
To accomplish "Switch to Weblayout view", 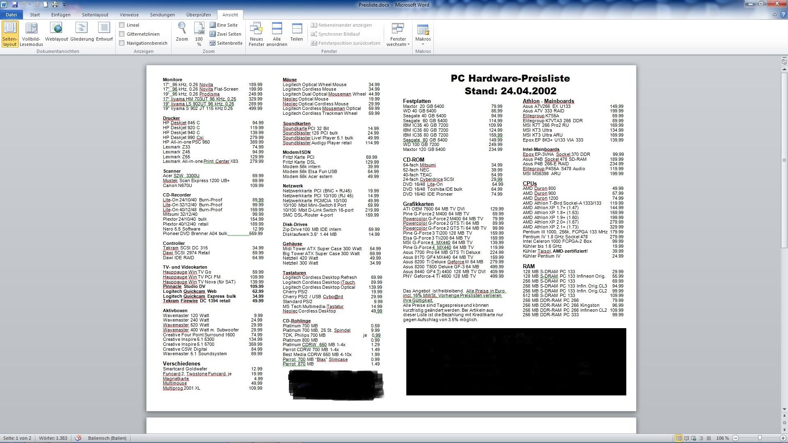I will pos(57,29).
